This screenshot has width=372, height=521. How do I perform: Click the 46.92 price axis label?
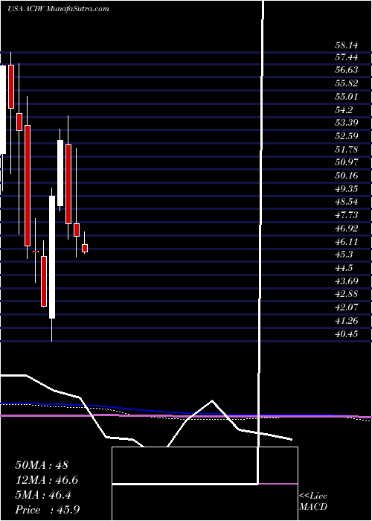point(347,228)
